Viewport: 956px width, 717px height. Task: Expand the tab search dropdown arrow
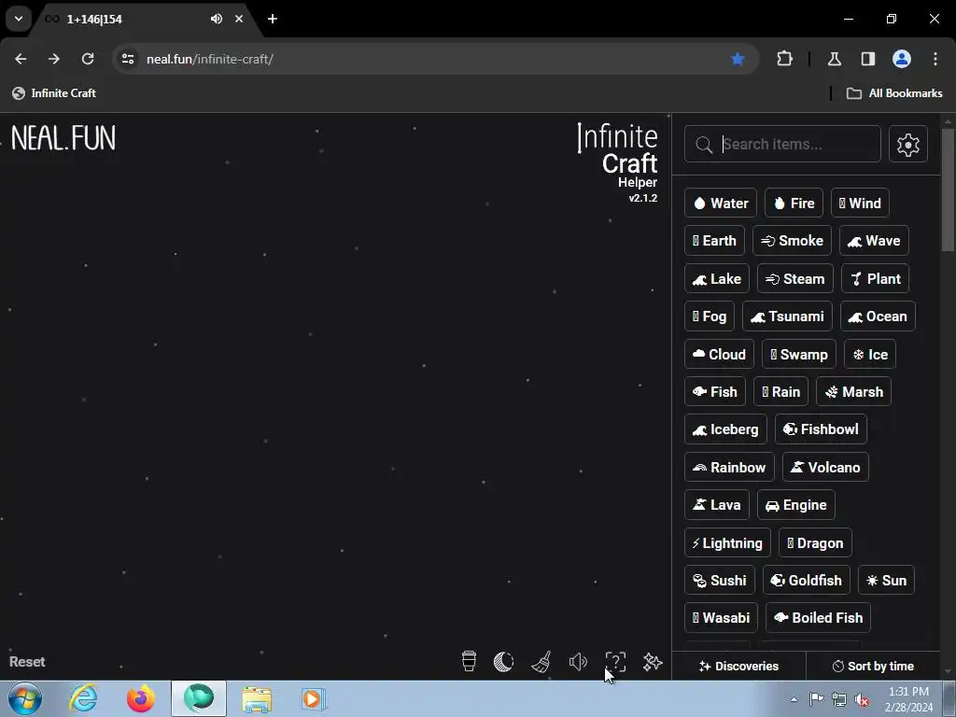point(19,19)
